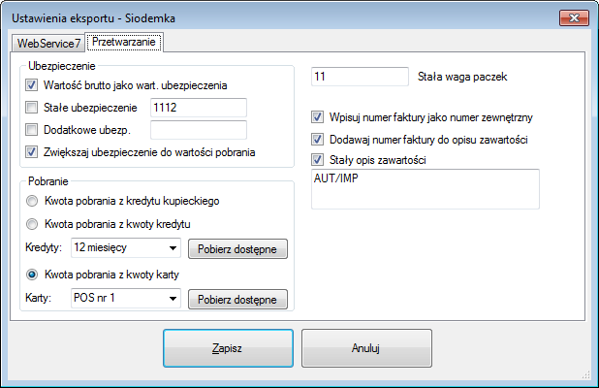The height and width of the screenshot is (388, 599).
Task: Click the AUT/IMP description text area
Action: pos(426,189)
